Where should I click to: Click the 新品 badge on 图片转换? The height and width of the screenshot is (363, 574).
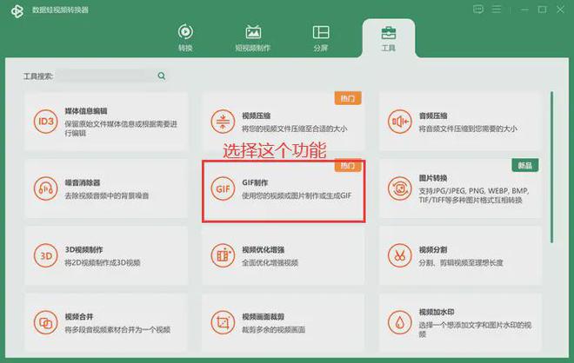click(525, 166)
